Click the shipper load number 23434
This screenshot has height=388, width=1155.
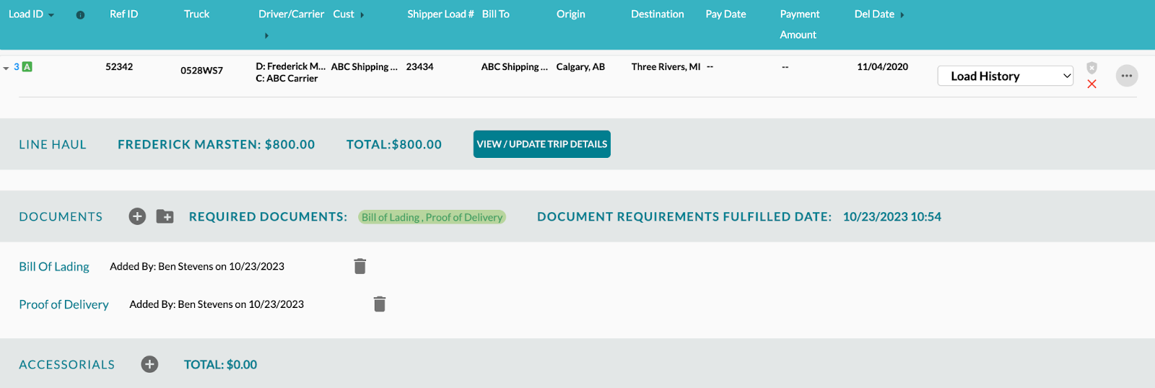419,67
